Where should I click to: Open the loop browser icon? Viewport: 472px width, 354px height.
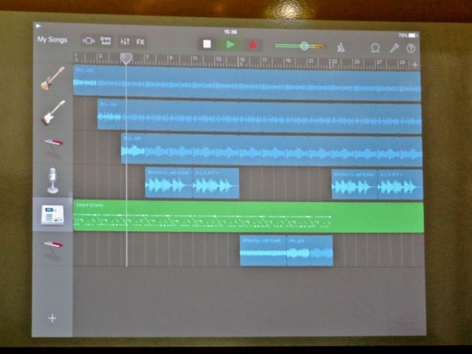375,48
